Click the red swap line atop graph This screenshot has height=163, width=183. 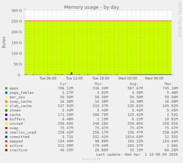coord(98,21)
